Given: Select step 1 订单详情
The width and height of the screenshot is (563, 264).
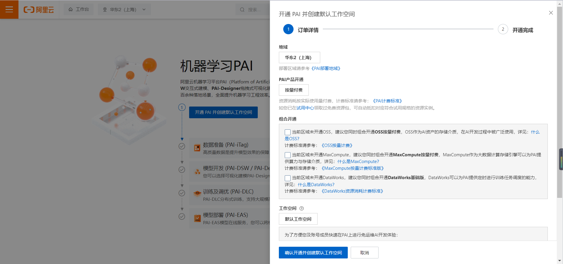Looking at the screenshot, I should 288,29.
